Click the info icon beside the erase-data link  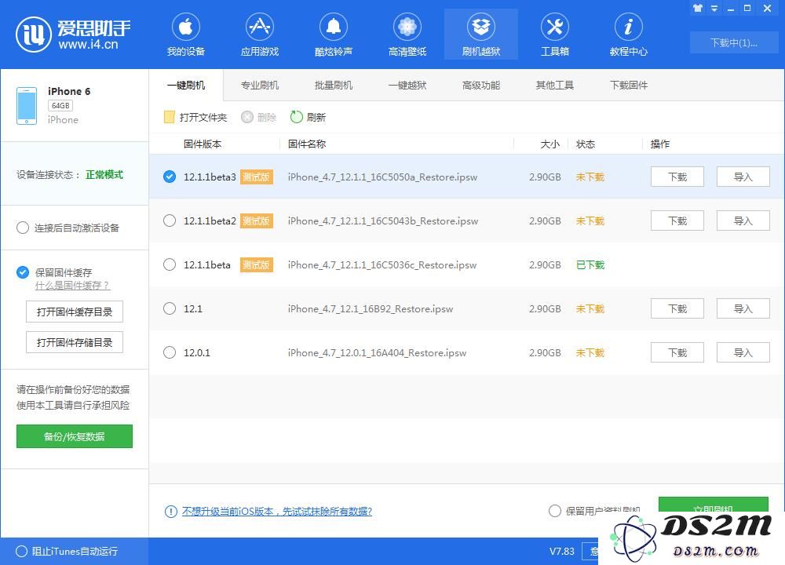pyautogui.click(x=170, y=512)
